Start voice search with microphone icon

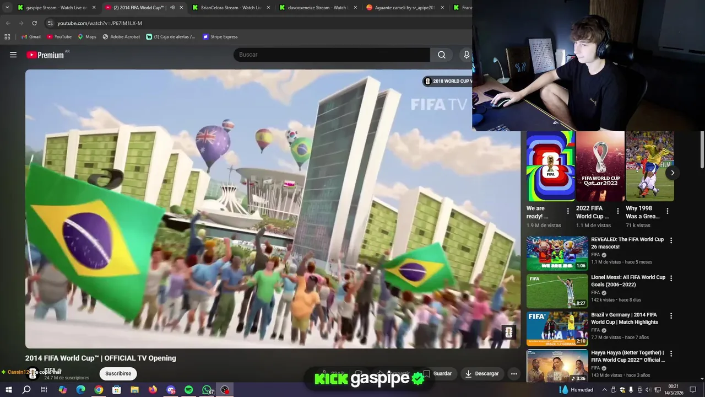(x=467, y=55)
